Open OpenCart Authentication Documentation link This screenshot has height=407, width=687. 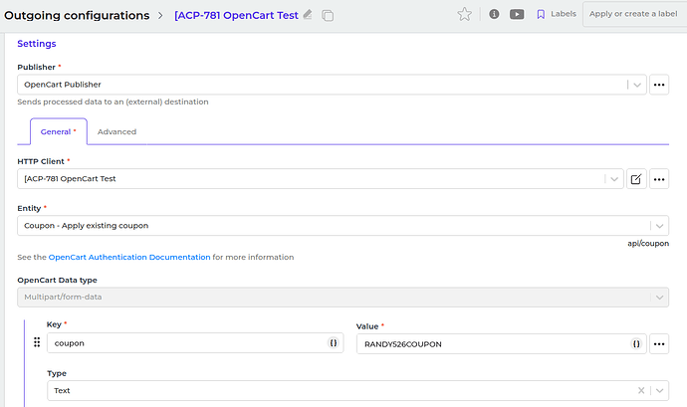pos(129,257)
